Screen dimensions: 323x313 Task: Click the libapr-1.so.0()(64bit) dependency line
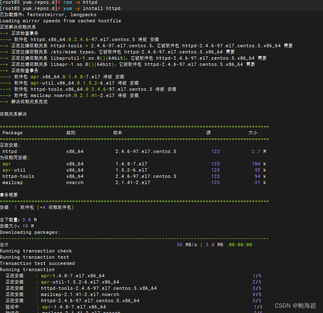pos(128,64)
